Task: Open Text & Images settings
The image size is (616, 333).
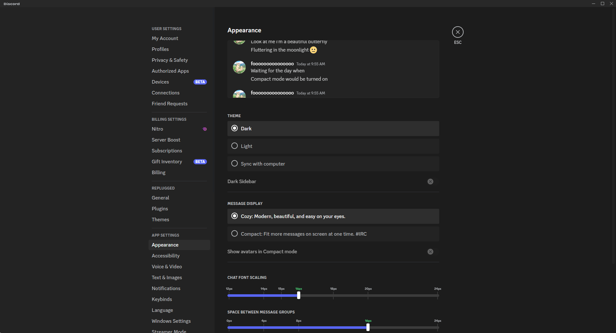Action: coord(179,278)
